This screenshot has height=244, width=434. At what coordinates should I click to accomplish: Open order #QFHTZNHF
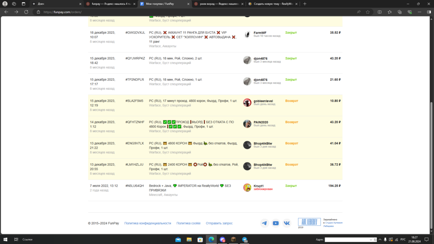pyautogui.click(x=135, y=122)
